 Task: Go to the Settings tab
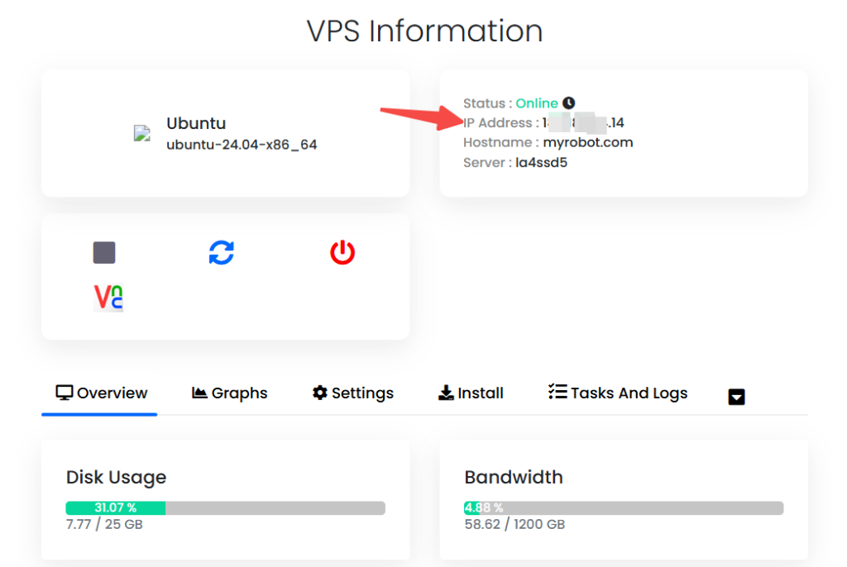[x=353, y=393]
